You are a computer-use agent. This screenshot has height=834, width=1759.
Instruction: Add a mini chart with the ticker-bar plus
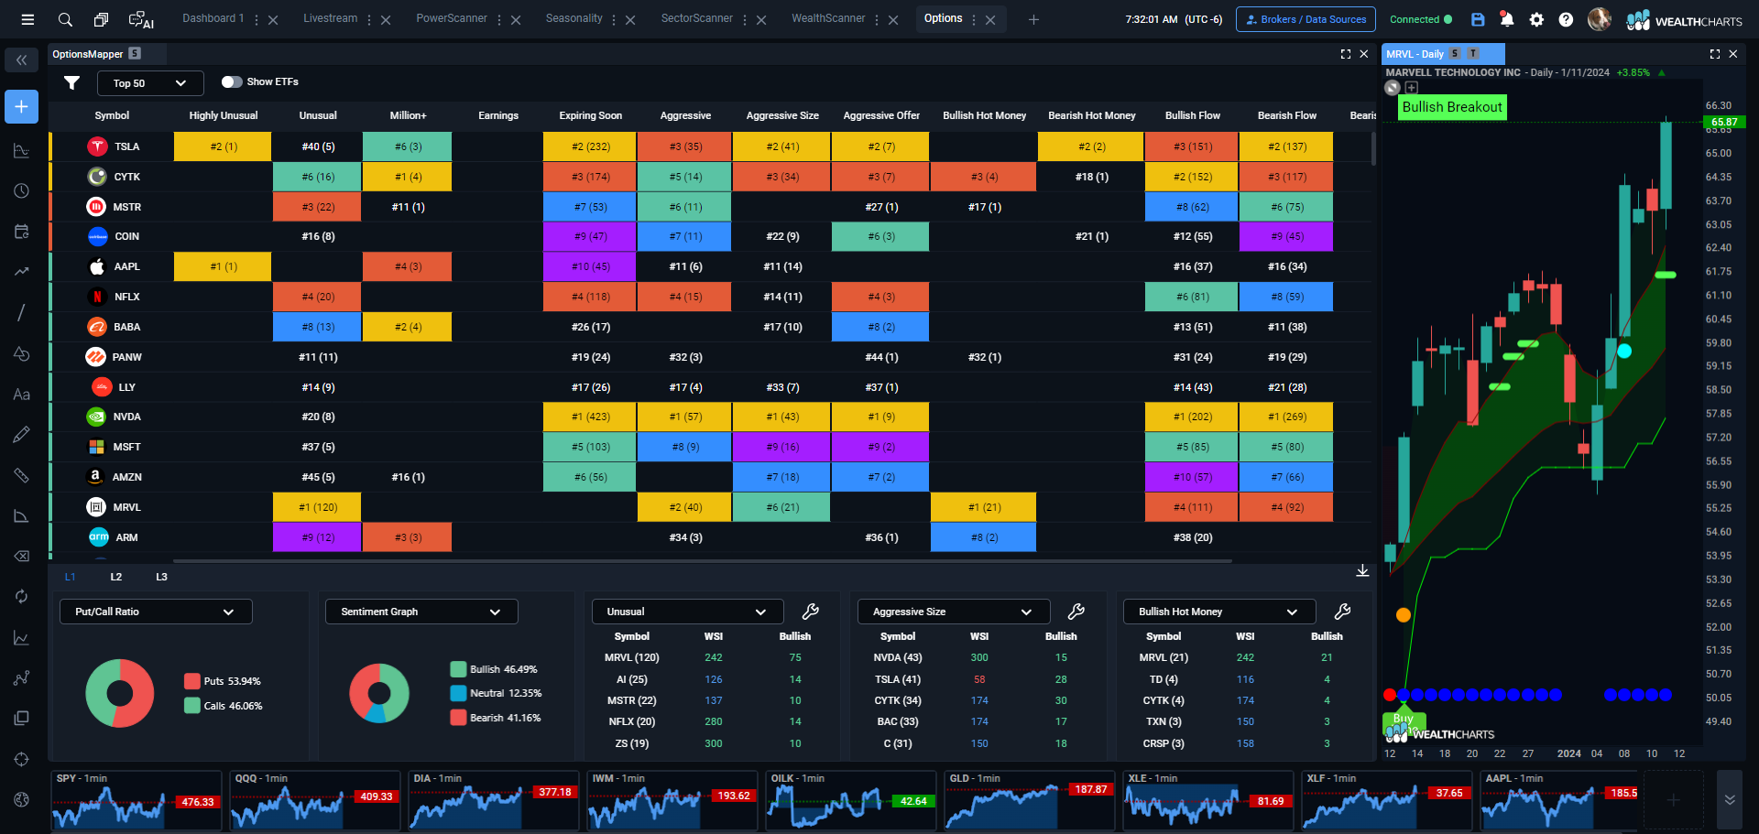click(1674, 800)
